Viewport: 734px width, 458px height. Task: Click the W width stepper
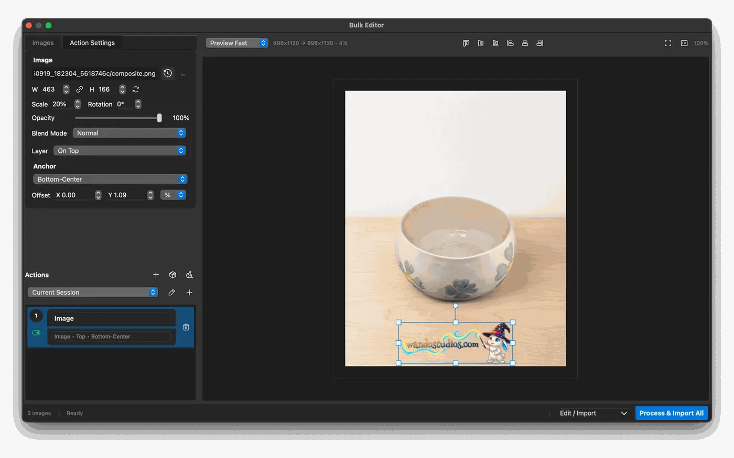click(66, 90)
